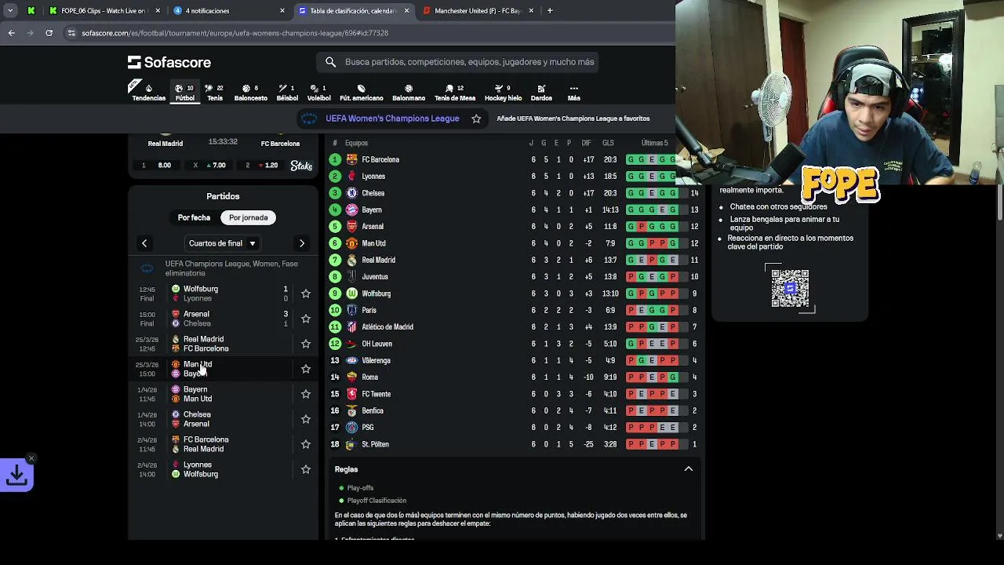Click the Stake odds logo

coord(301,166)
